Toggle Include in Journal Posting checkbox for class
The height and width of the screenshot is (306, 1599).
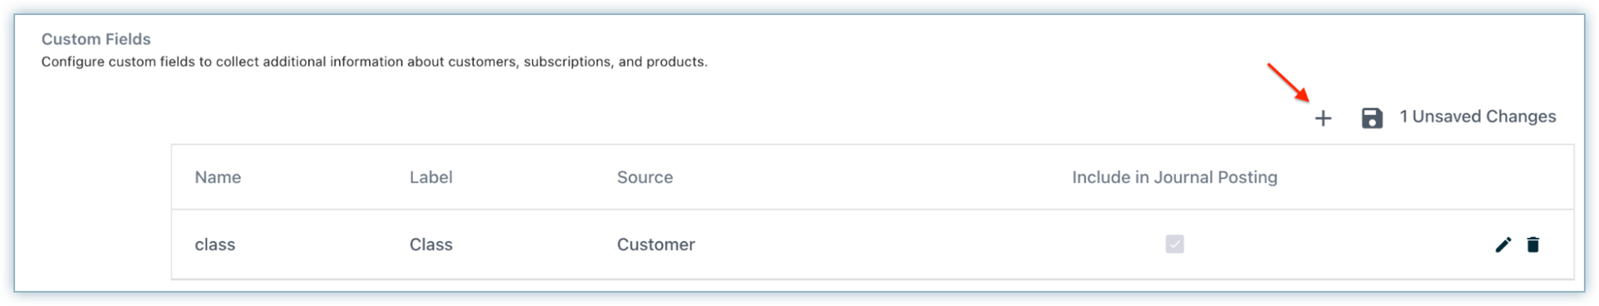[1174, 244]
